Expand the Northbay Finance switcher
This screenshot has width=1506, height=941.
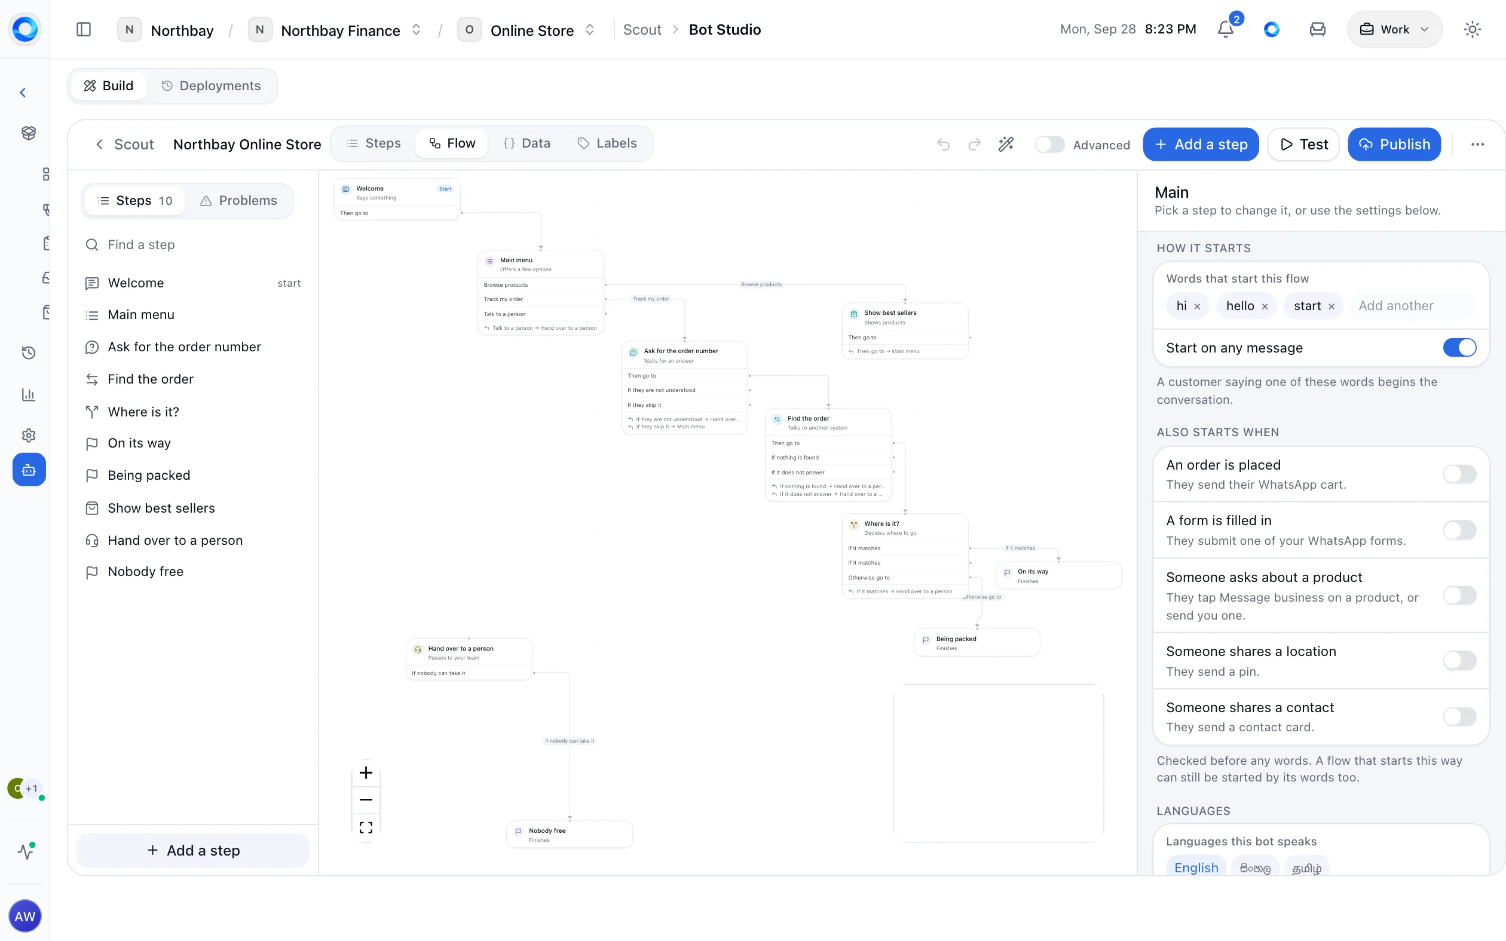pos(417,30)
